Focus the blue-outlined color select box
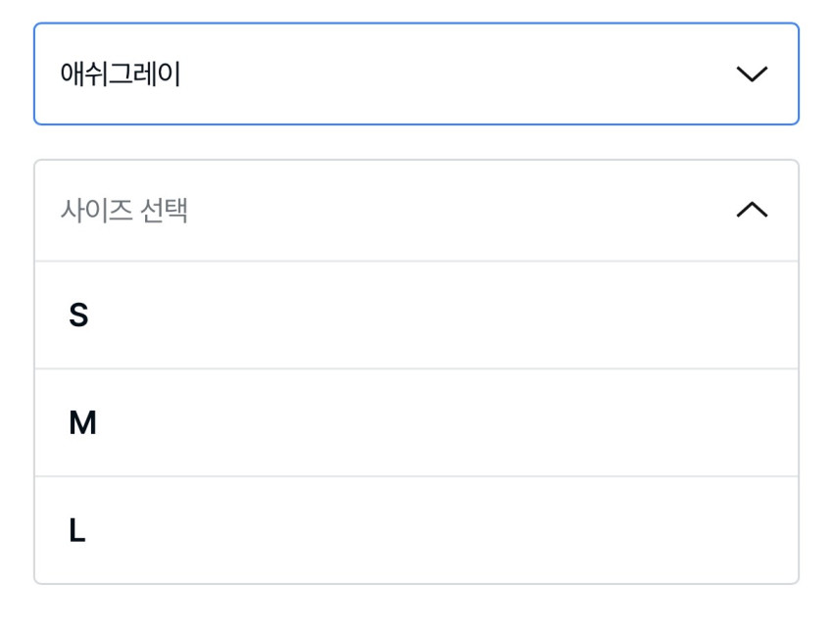This screenshot has width=833, height=634. click(x=416, y=74)
